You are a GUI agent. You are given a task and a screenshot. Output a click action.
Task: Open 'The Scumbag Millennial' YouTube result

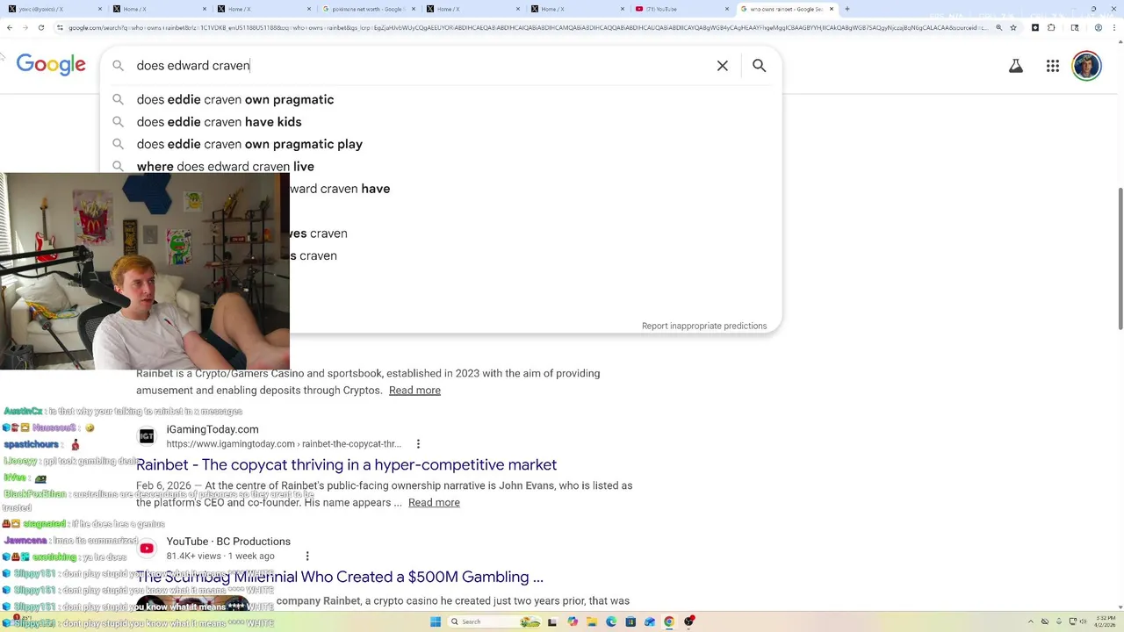point(340,577)
